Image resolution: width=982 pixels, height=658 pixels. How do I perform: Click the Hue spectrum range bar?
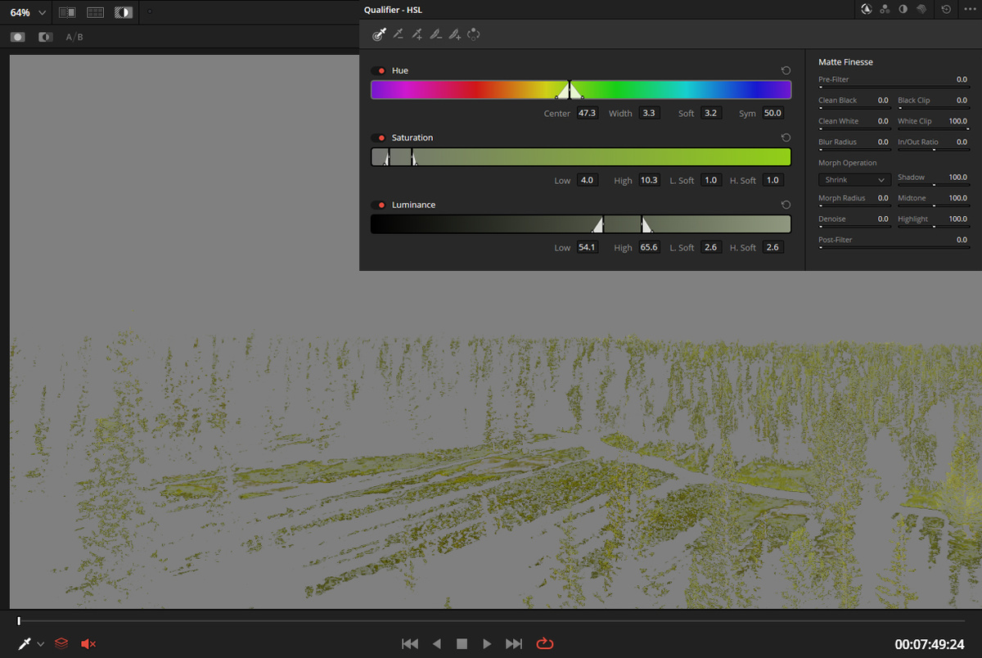pos(581,90)
